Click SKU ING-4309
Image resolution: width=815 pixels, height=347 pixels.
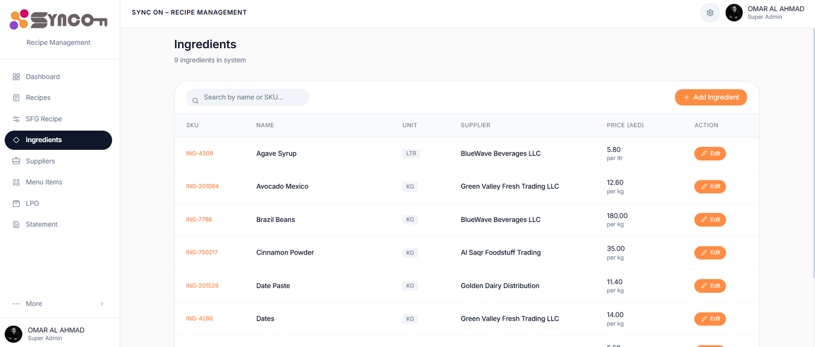tap(200, 153)
